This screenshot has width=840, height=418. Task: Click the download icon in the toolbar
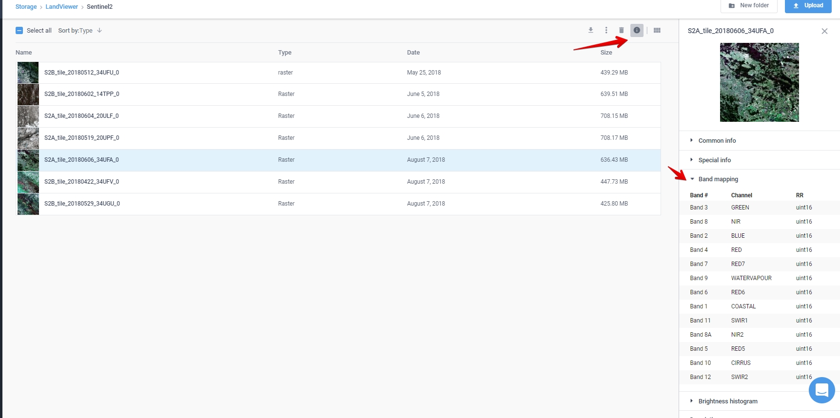pos(590,30)
